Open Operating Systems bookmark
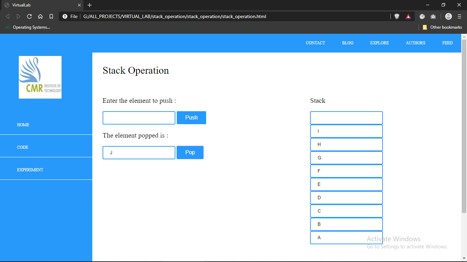This screenshot has width=467, height=262. 27,27
